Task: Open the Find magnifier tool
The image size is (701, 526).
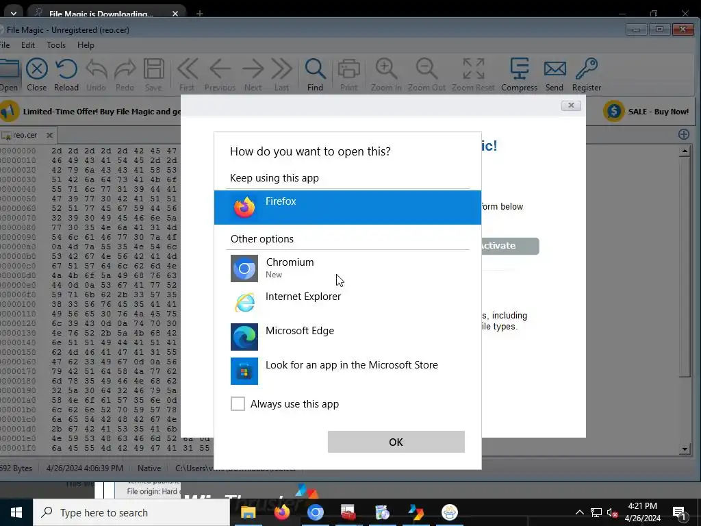Action: click(x=315, y=75)
